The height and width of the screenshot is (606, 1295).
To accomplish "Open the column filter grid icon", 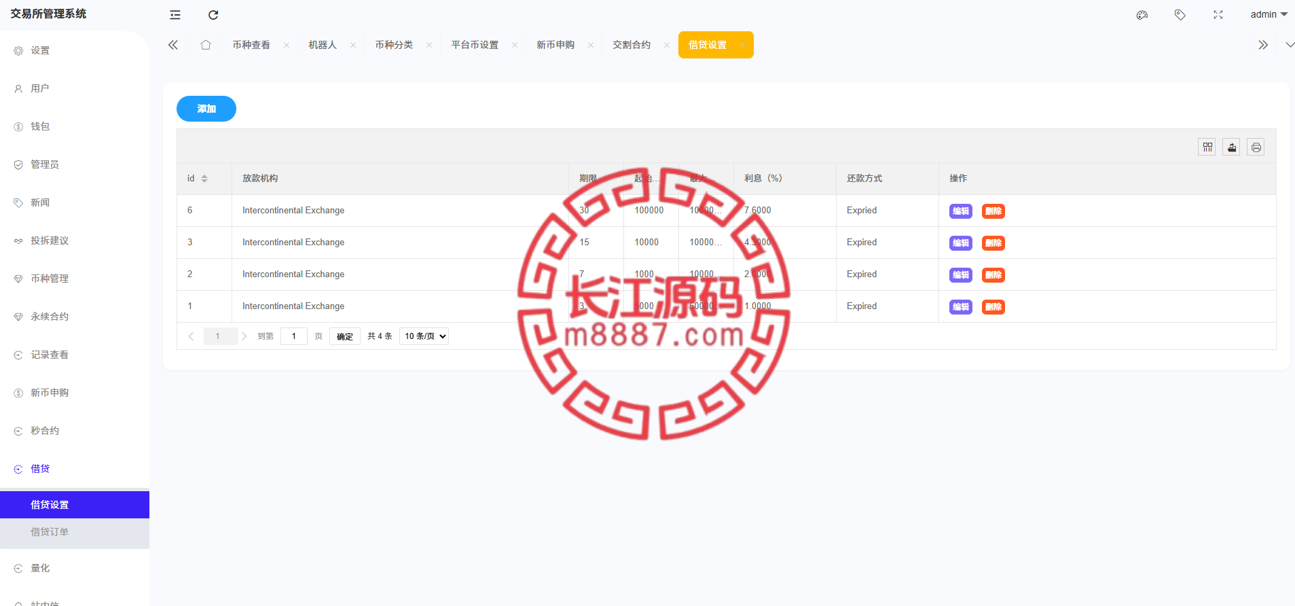I will pyautogui.click(x=1207, y=147).
